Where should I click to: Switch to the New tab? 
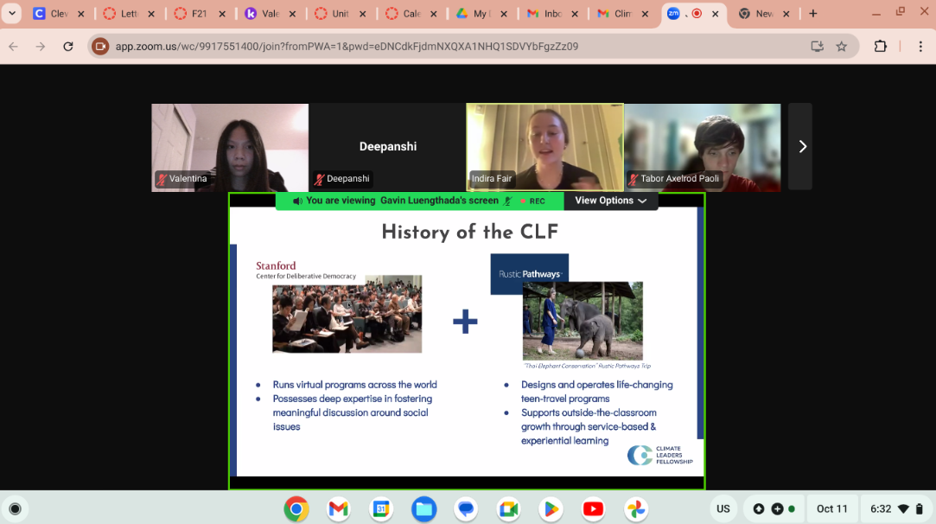coord(757,13)
